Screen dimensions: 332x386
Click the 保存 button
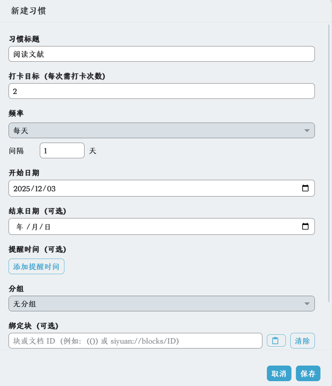coord(308,373)
